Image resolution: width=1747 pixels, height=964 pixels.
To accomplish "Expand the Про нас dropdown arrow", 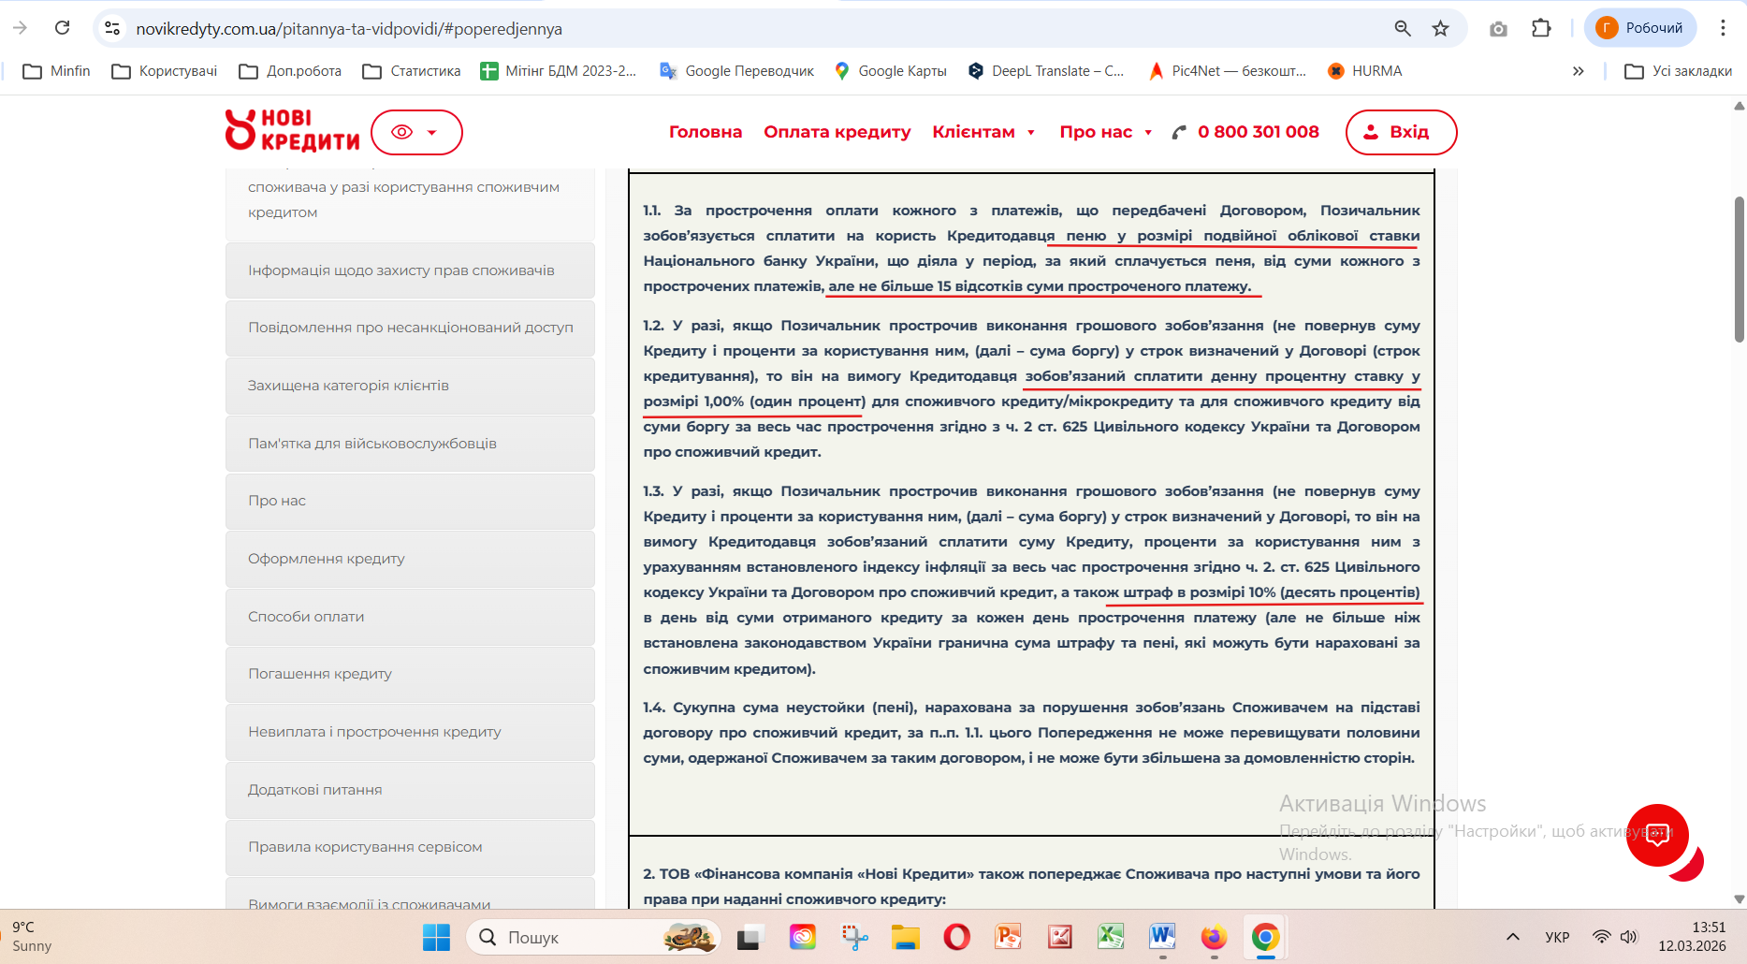I will tap(1148, 133).
